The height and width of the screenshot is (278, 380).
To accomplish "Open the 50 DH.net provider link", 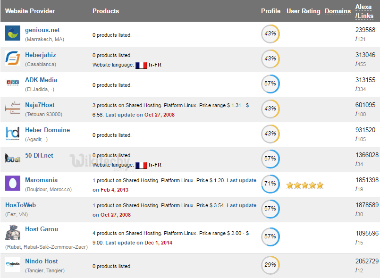I will [x=39, y=155].
